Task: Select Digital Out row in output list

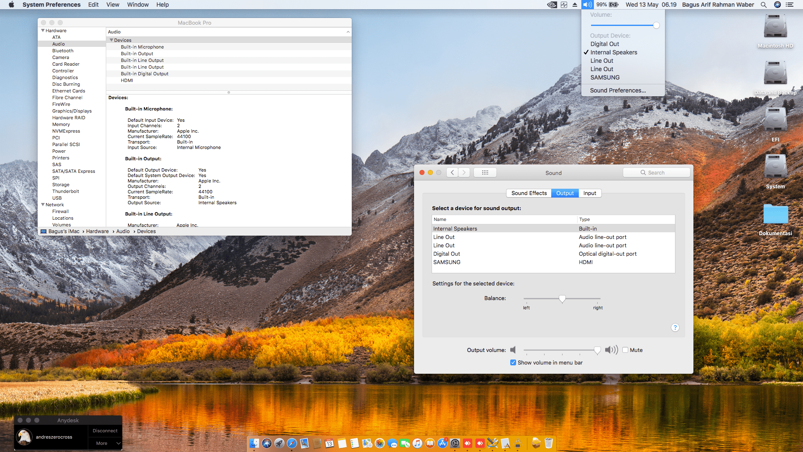Action: click(553, 254)
